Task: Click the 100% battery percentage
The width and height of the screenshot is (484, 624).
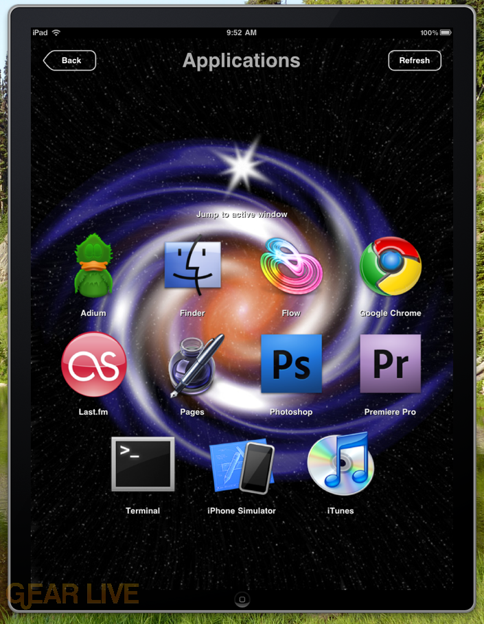Action: [429, 33]
